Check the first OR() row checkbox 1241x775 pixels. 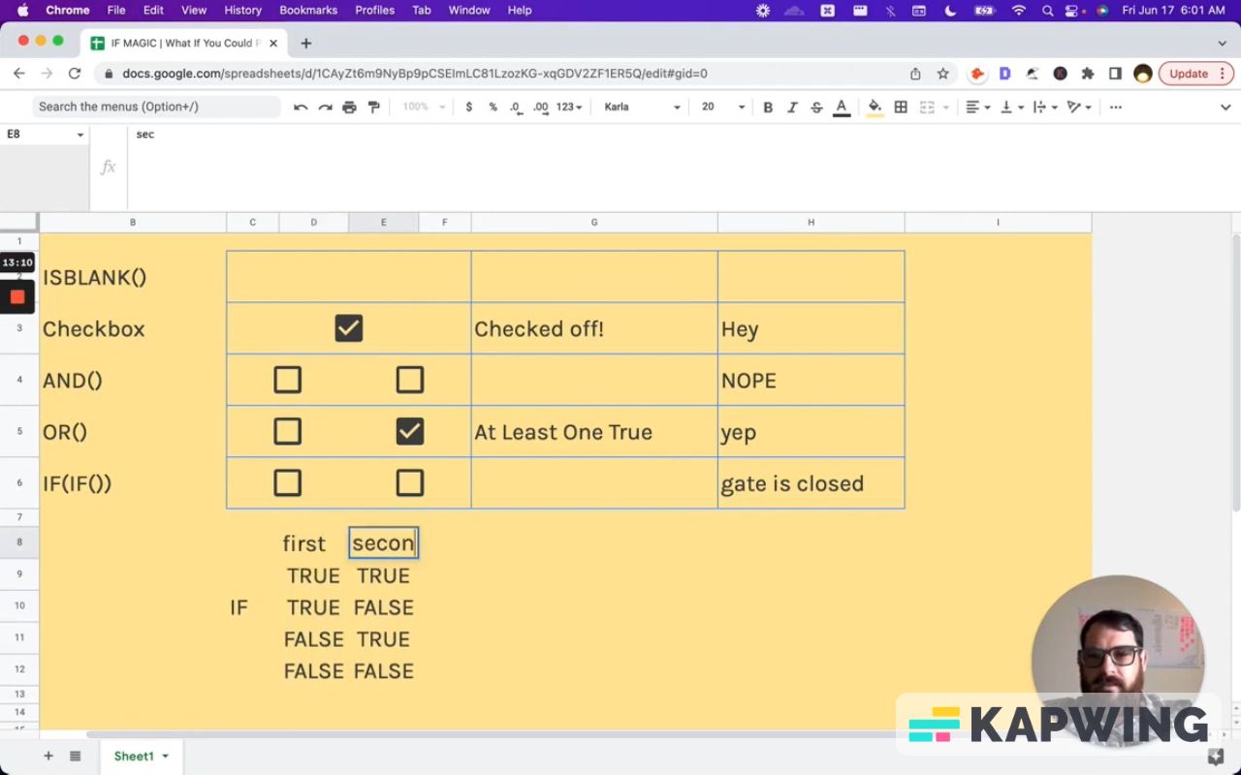pos(287,431)
